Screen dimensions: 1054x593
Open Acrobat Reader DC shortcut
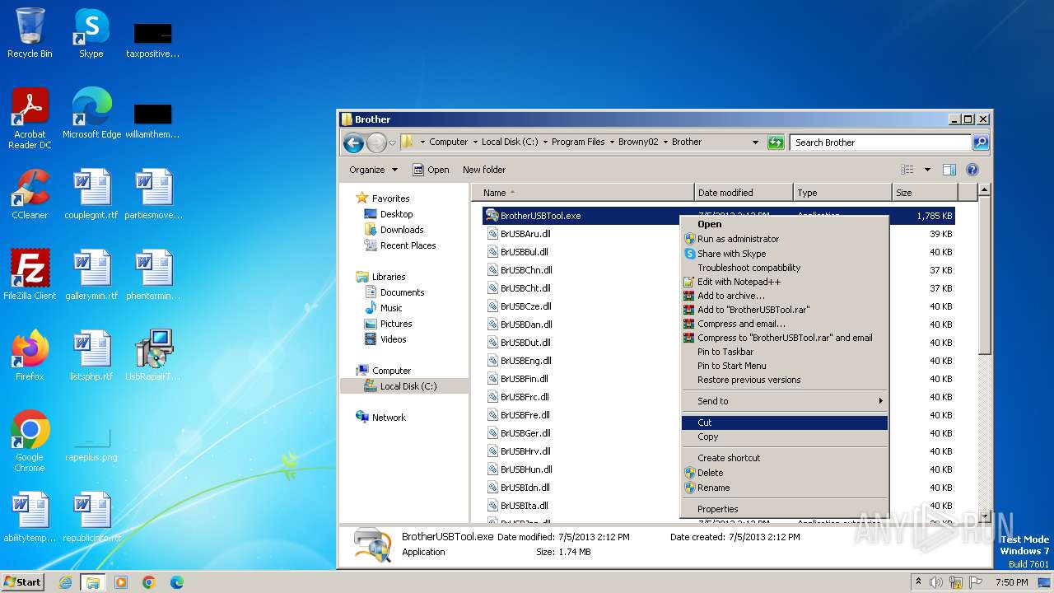point(30,119)
